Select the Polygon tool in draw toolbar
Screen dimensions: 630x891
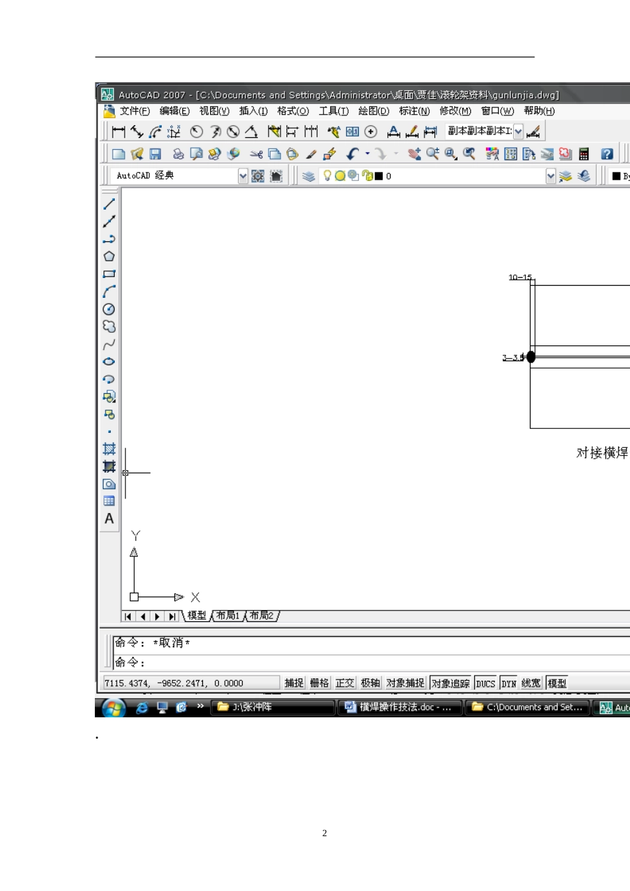click(109, 257)
